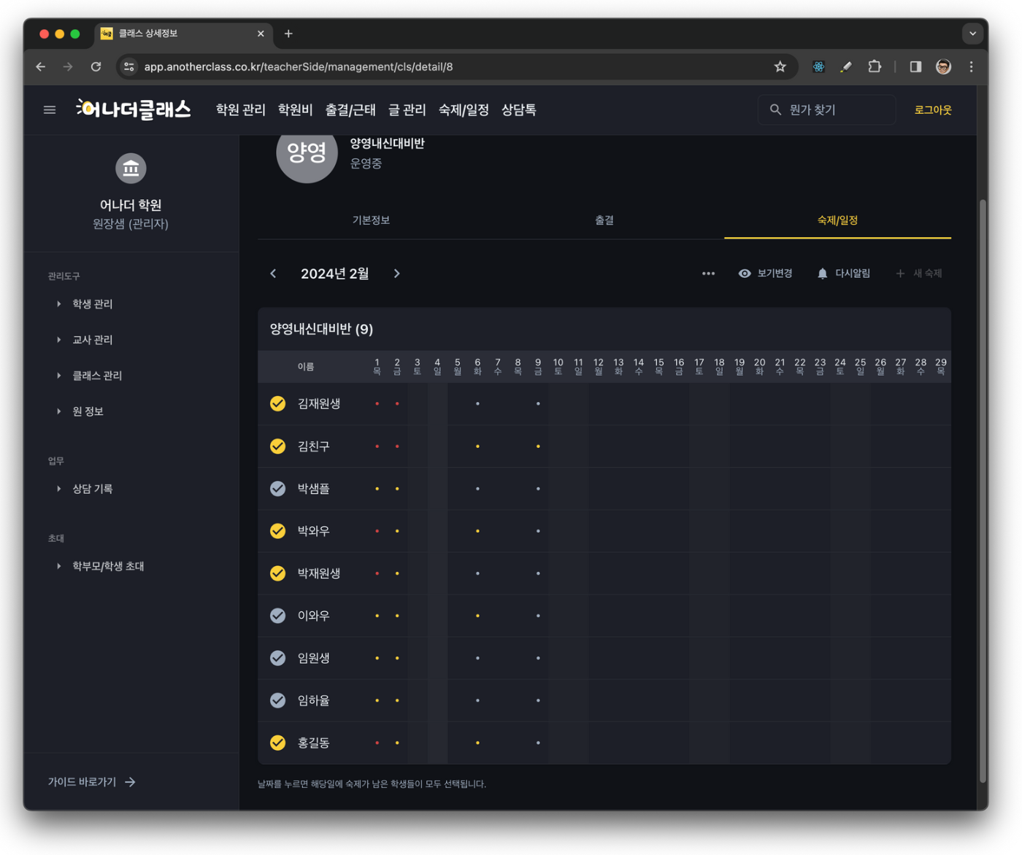Open the 학원비 menu
The width and height of the screenshot is (1022, 855).
click(295, 109)
